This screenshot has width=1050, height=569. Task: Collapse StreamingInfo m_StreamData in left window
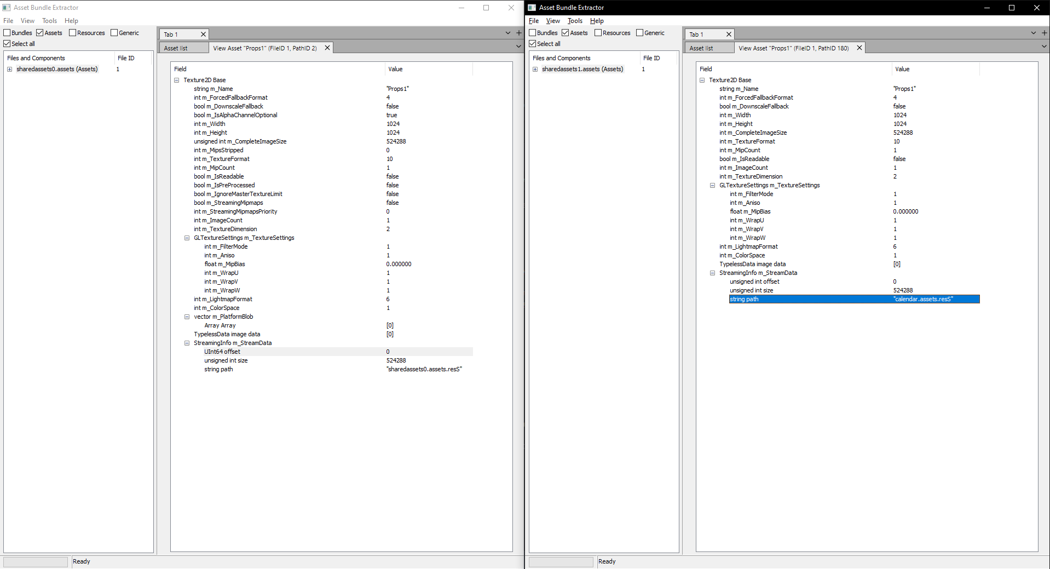tap(187, 343)
